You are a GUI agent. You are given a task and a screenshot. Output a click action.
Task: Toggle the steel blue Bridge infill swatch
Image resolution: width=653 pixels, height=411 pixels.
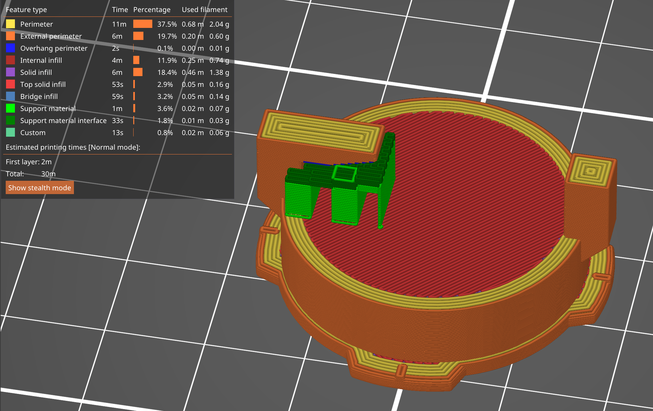10,96
